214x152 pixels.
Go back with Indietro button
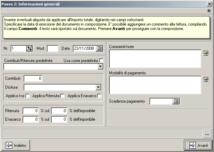16,145
